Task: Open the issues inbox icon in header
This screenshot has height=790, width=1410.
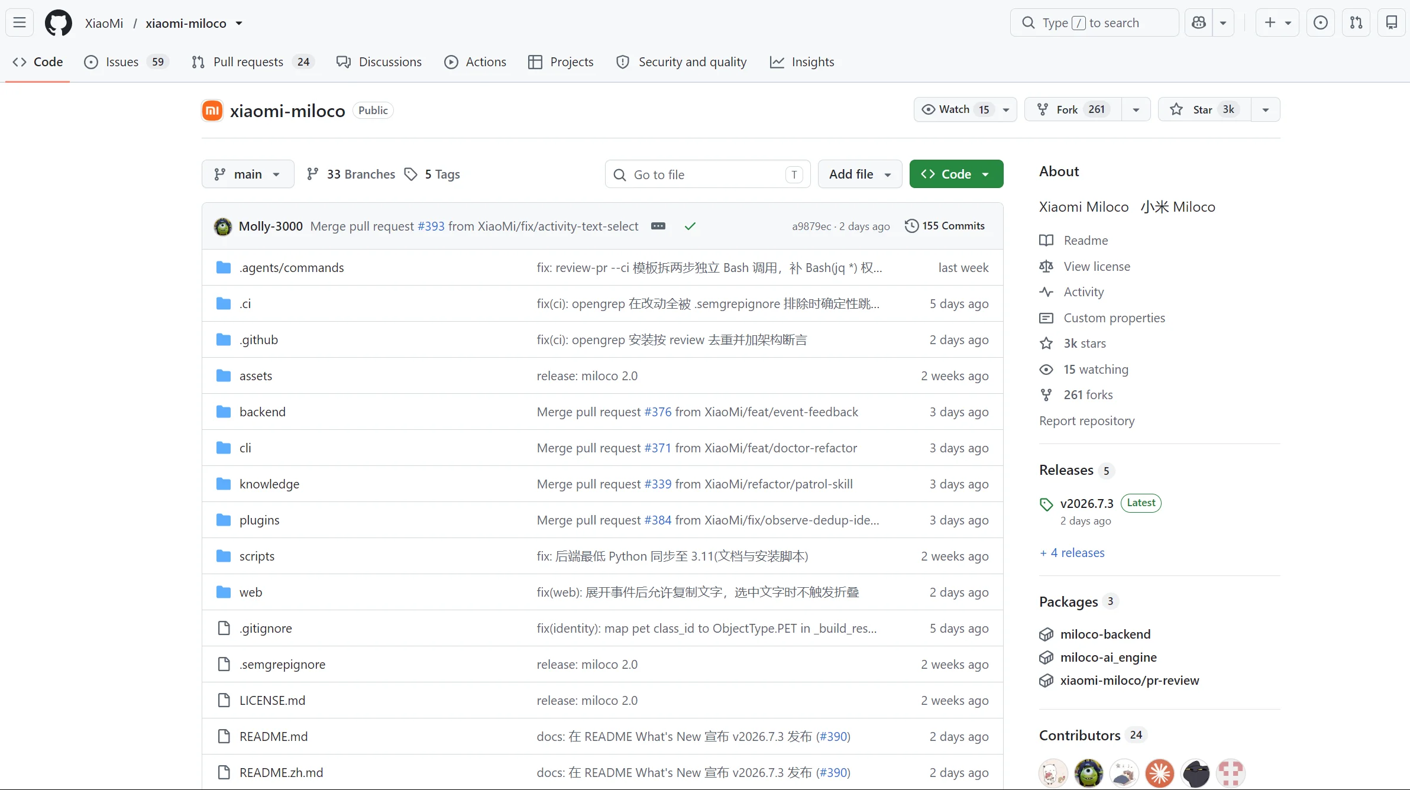Action: 1320,23
